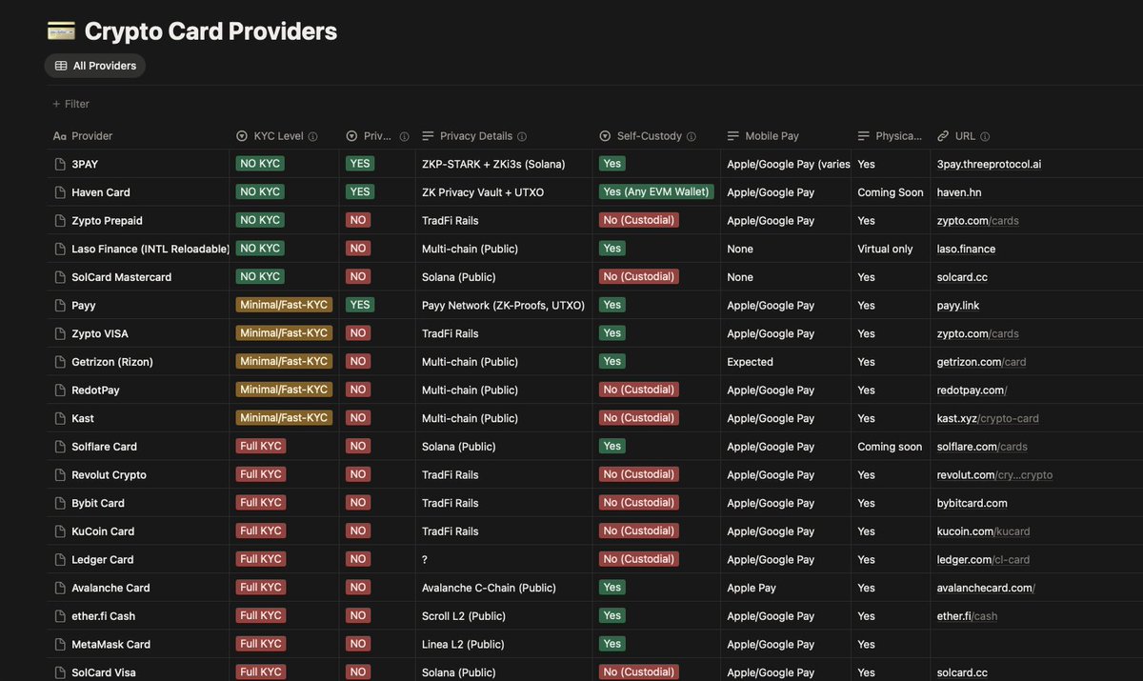Open the haven.hn link
1143x681 pixels.
point(959,192)
